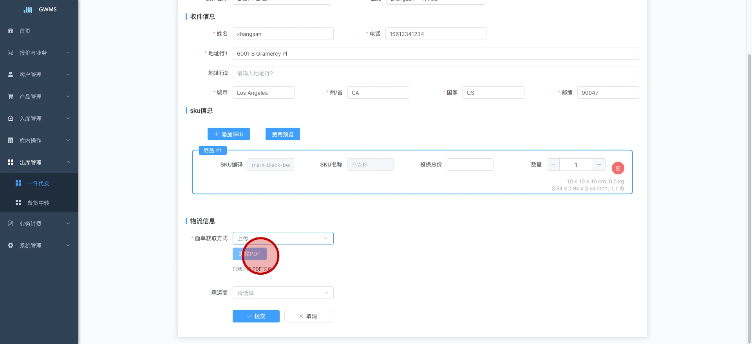Screen dimensions: 752x344
Task: Open the 备货中转 submenu item
Action: [x=38, y=203]
